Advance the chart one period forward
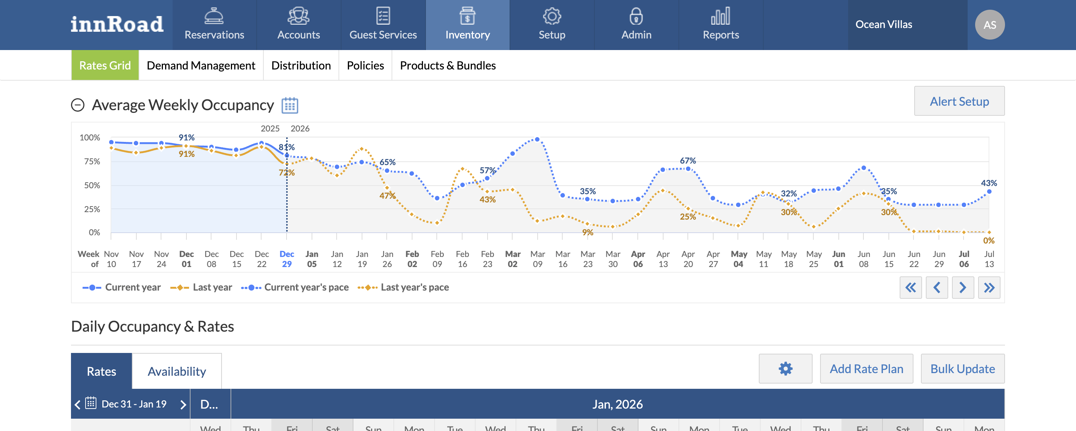1076x431 pixels. 963,287
